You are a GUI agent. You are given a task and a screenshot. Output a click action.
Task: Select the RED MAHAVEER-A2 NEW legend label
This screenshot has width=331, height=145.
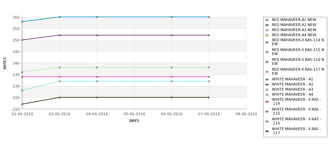(294, 25)
